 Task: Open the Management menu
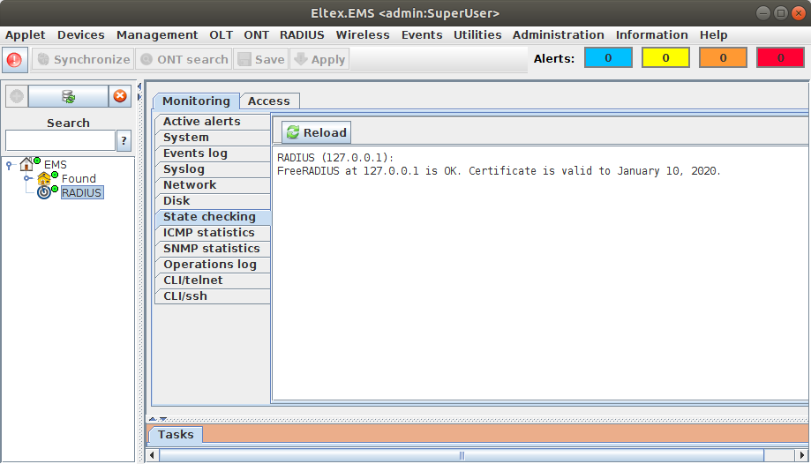[x=157, y=34]
